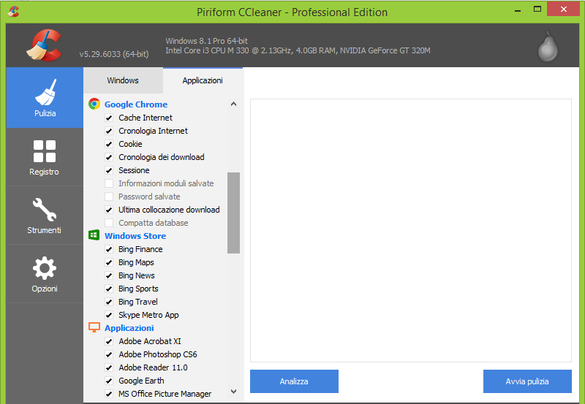Click the Windows Store icon
The height and width of the screenshot is (404, 585).
point(94,235)
